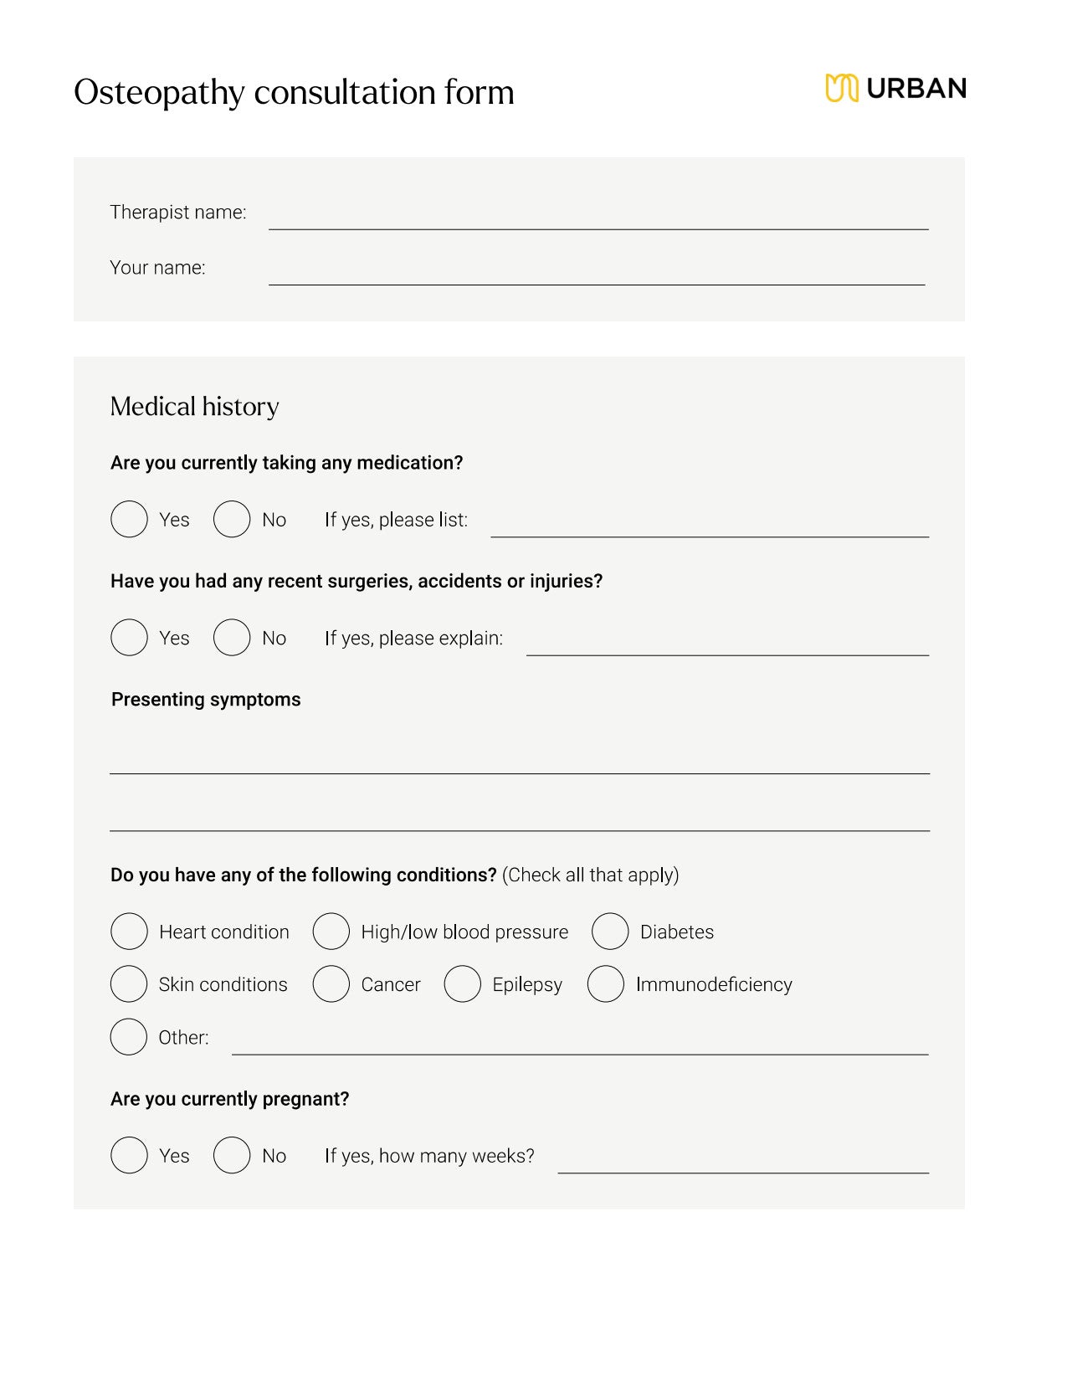Viewport: 1067px width, 1381px height.
Task: Select Yes for currently taking medication
Action: pos(129,519)
